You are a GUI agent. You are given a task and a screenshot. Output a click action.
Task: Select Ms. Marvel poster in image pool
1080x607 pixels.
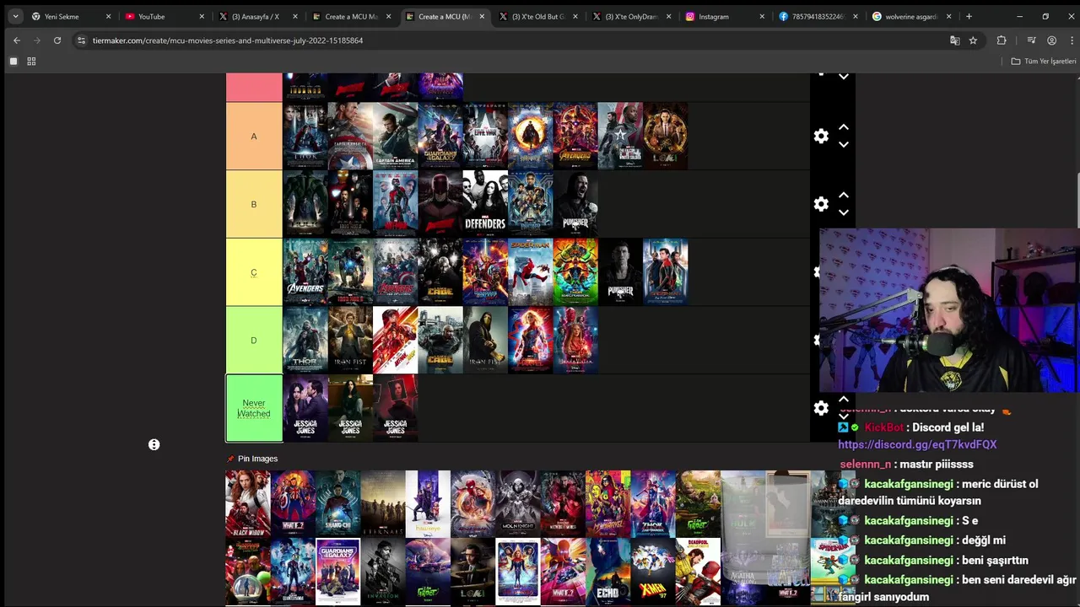(608, 504)
